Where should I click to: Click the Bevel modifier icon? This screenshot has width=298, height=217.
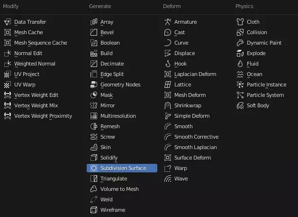94,32
